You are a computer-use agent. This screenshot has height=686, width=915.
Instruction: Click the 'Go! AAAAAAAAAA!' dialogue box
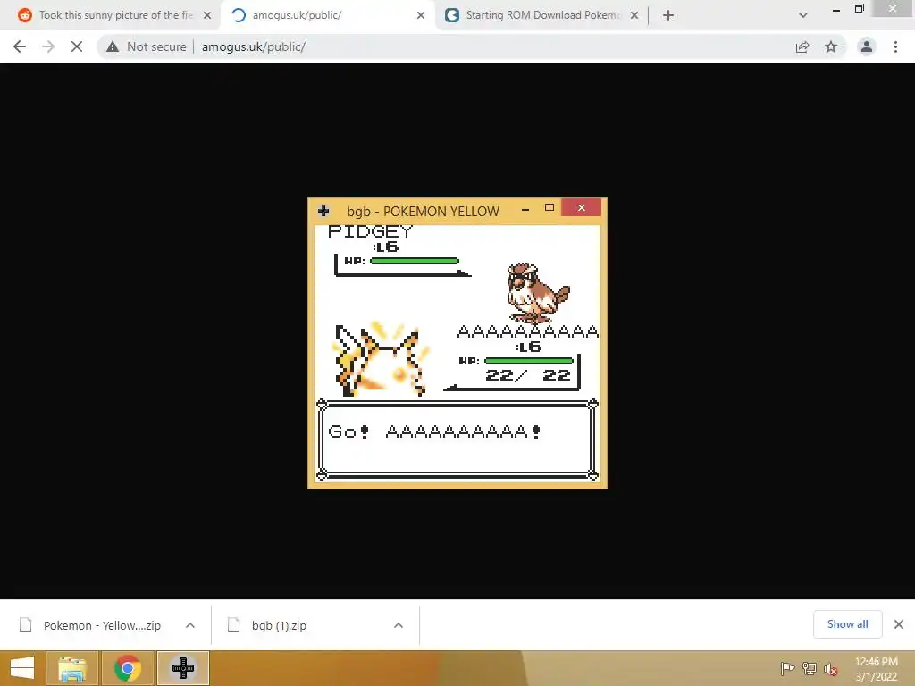pos(457,439)
